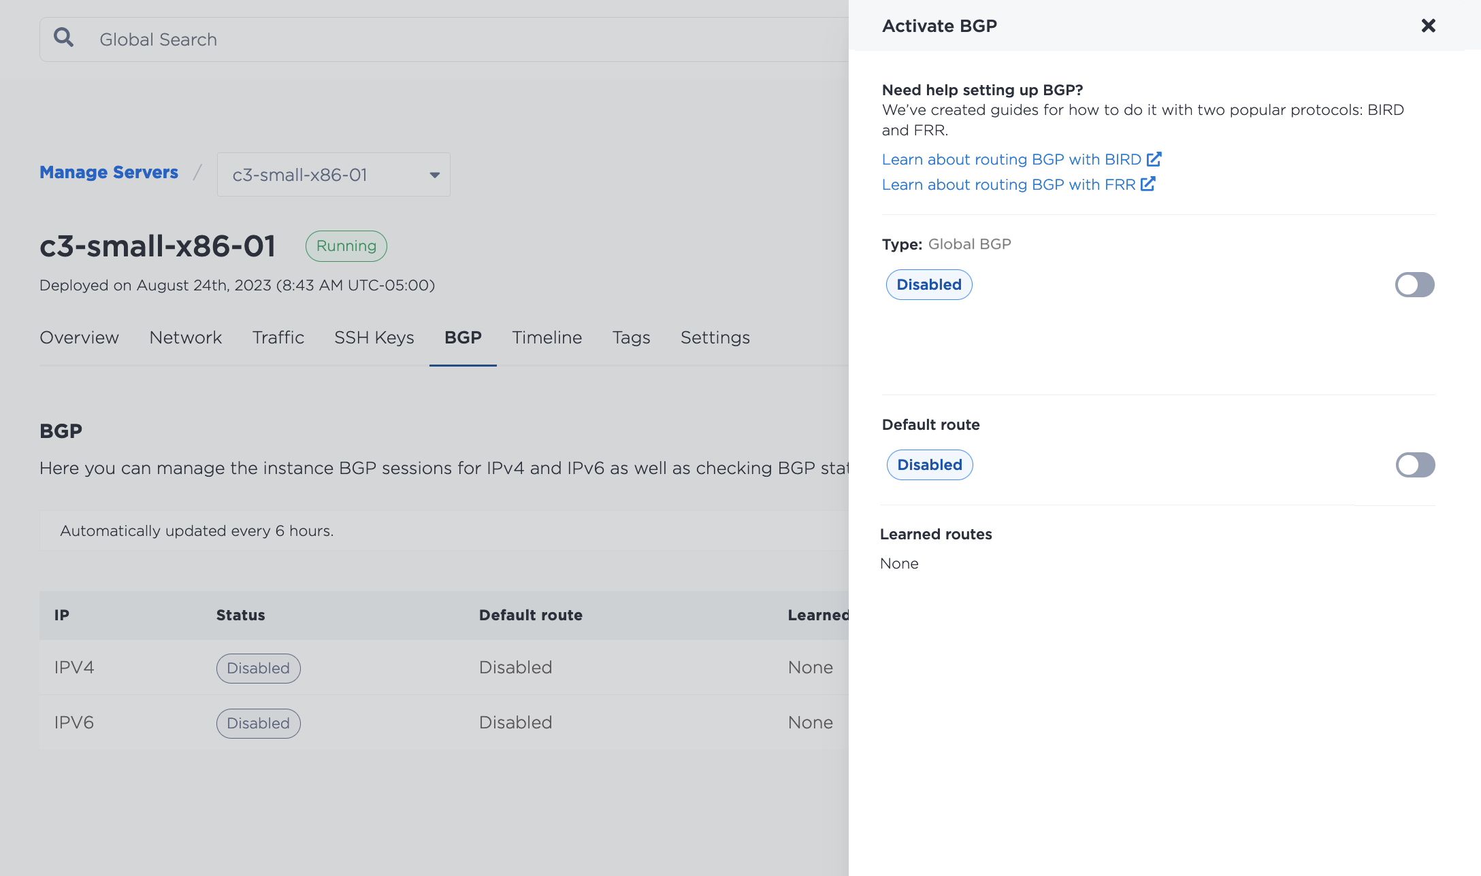Click the Default route column header

tap(531, 615)
